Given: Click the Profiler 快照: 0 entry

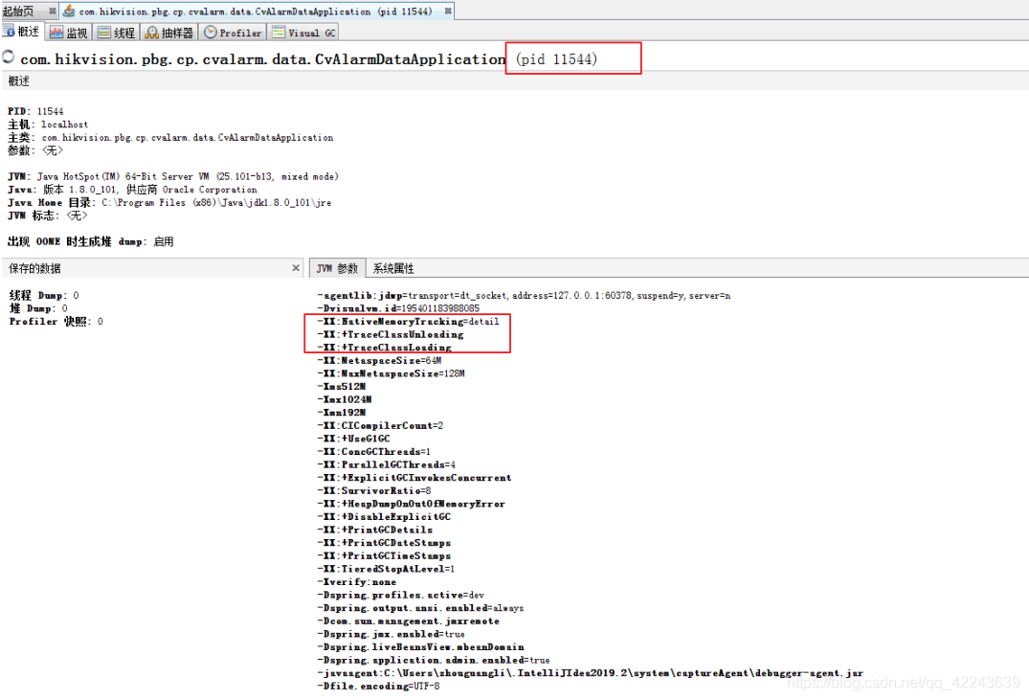Looking at the screenshot, I should [x=56, y=322].
